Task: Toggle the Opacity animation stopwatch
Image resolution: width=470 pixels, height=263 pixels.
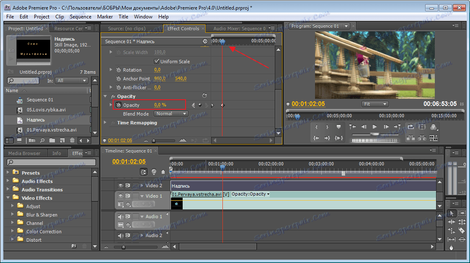Action: (118, 105)
